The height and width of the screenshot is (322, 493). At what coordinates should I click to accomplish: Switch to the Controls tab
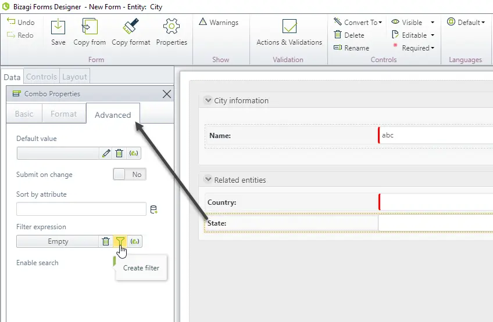[x=41, y=77]
